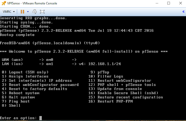Minimize the VMware Remote Console window
Screen dimensions: 186x121
pyautogui.click(x=157, y=3)
